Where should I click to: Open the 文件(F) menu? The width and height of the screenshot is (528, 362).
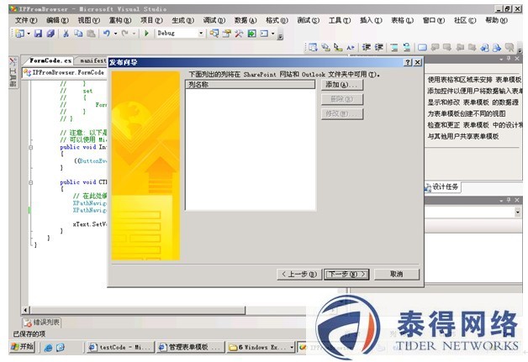click(x=26, y=20)
